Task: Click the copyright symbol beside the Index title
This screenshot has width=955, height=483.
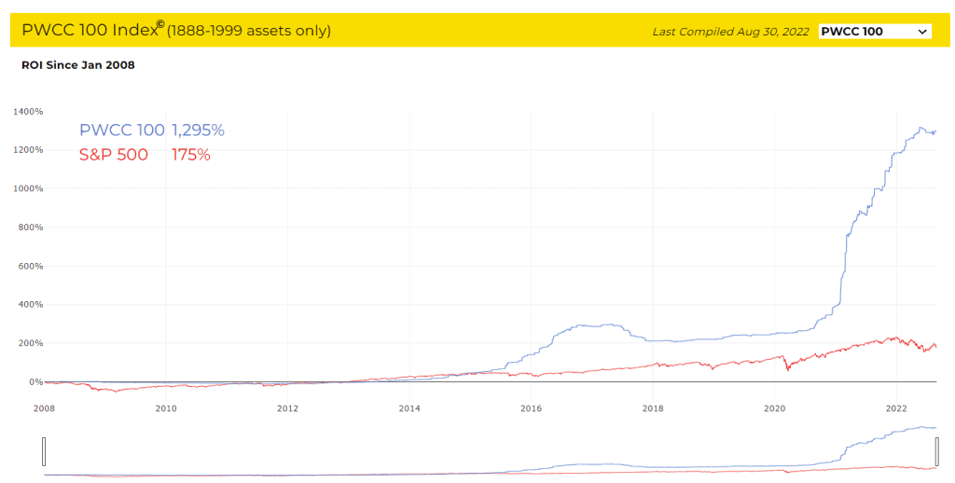Action: coord(160,25)
